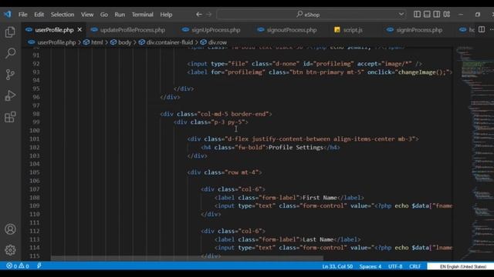Click CRLF end of line selector

[x=415, y=266]
